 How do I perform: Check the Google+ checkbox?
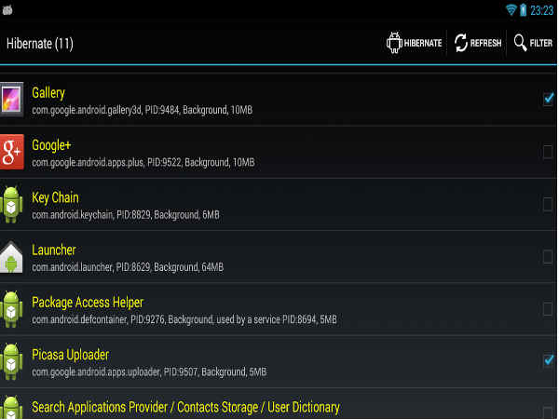[548, 152]
